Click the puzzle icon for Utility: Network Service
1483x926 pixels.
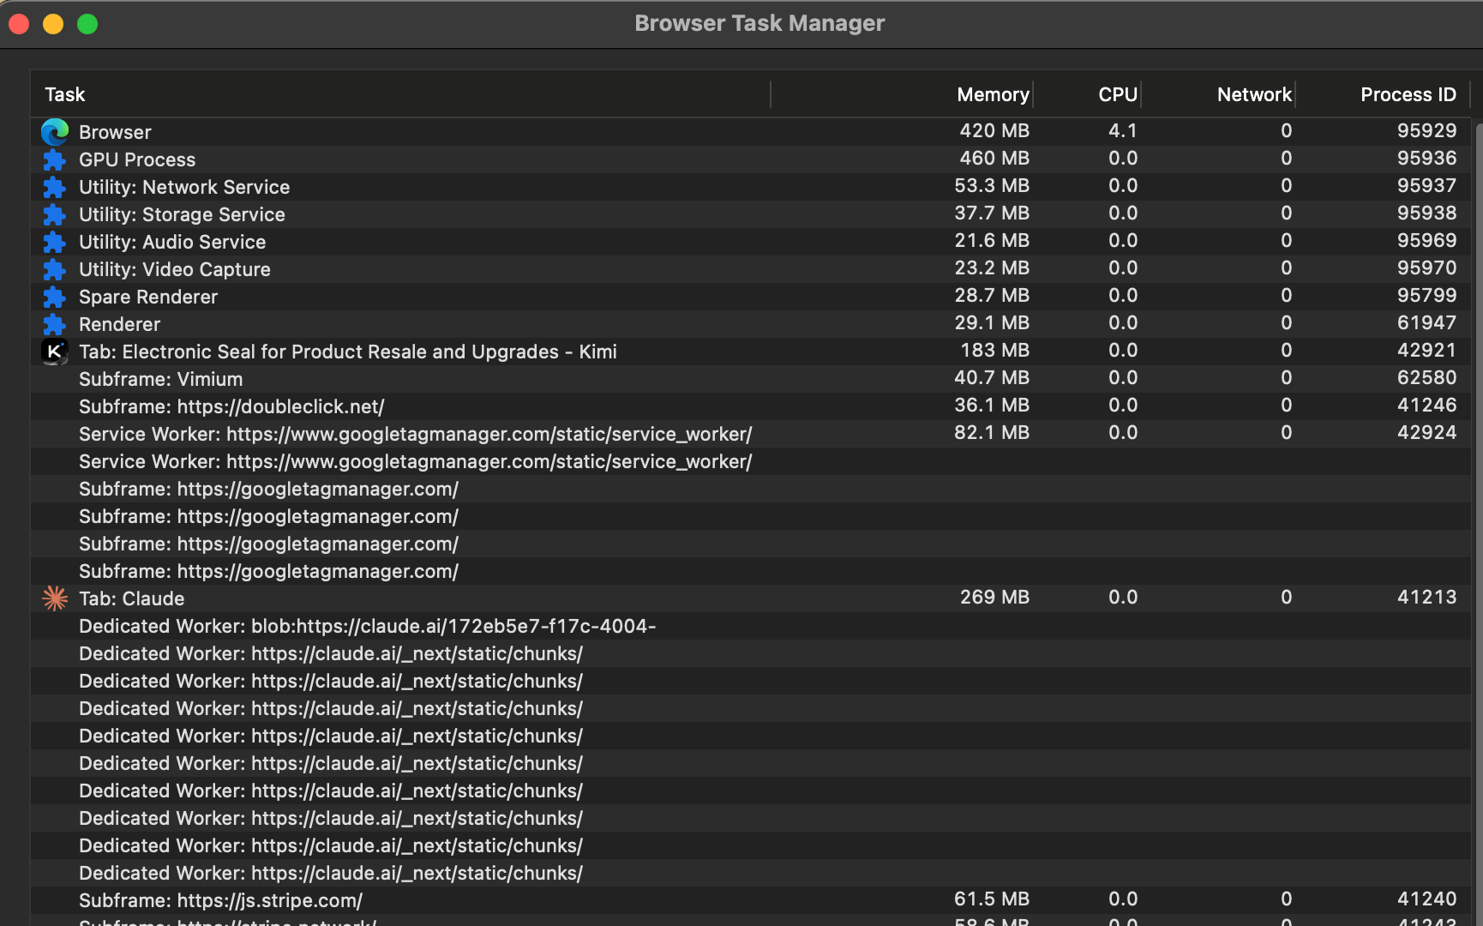coord(55,187)
